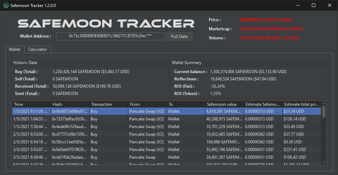
Task: Click the ROI (Token) value 1.55%
Action: point(216,94)
